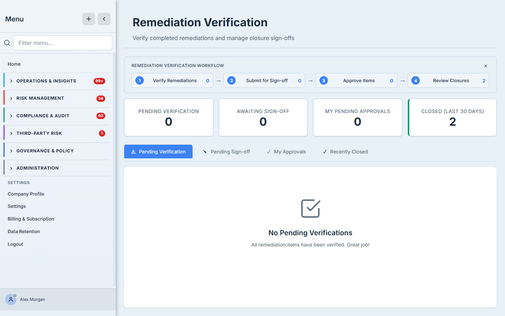Click the 62 badge on Compliance & Audit

click(101, 116)
